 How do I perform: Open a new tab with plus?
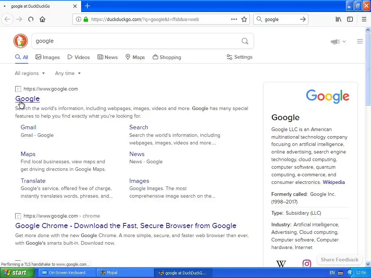click(x=87, y=6)
